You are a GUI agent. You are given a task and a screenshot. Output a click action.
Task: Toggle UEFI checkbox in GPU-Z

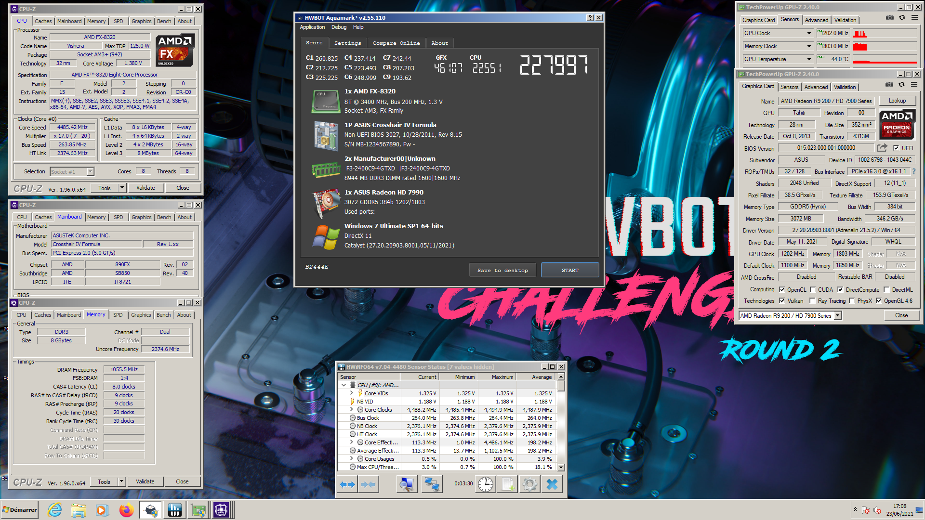(x=896, y=148)
